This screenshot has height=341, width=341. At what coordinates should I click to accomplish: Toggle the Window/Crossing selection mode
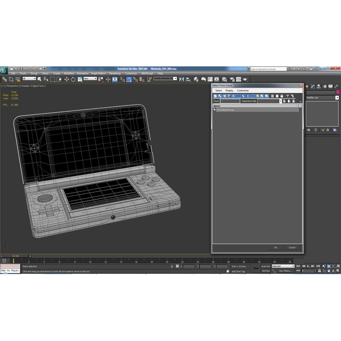click(x=59, y=79)
